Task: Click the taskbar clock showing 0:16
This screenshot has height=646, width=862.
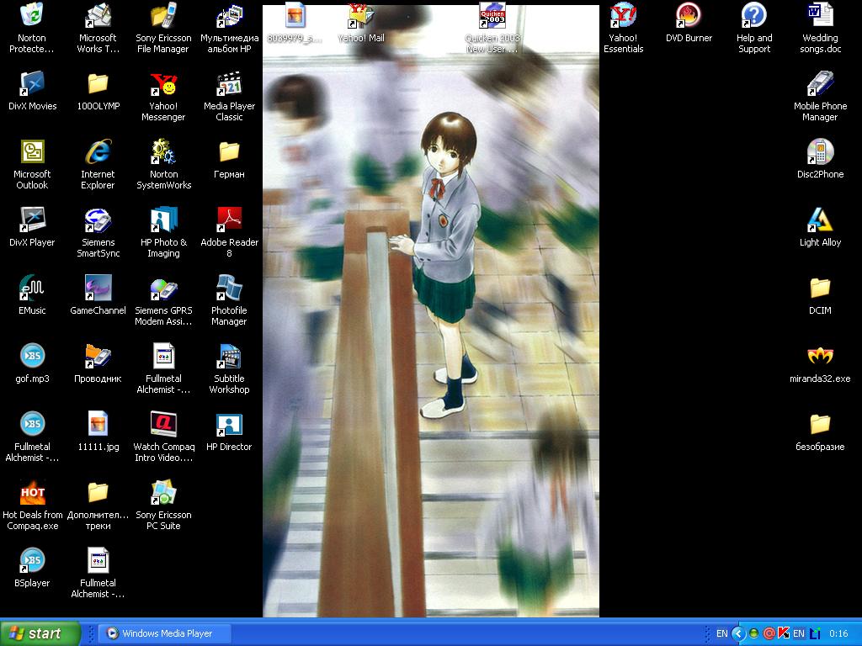Action: 838,633
